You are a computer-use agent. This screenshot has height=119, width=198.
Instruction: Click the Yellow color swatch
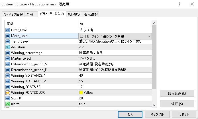(x=81, y=93)
